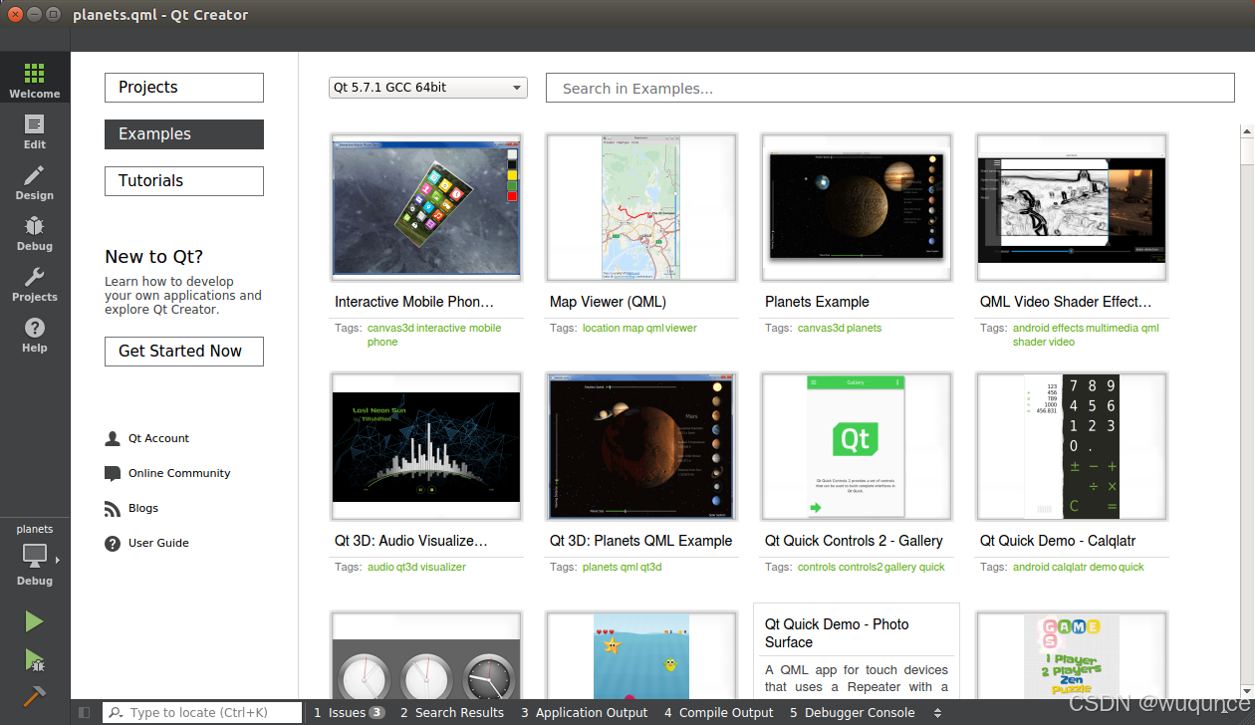Switch to Debug mode bug icon
Image resolution: width=1255 pixels, height=725 pixels.
tap(35, 232)
